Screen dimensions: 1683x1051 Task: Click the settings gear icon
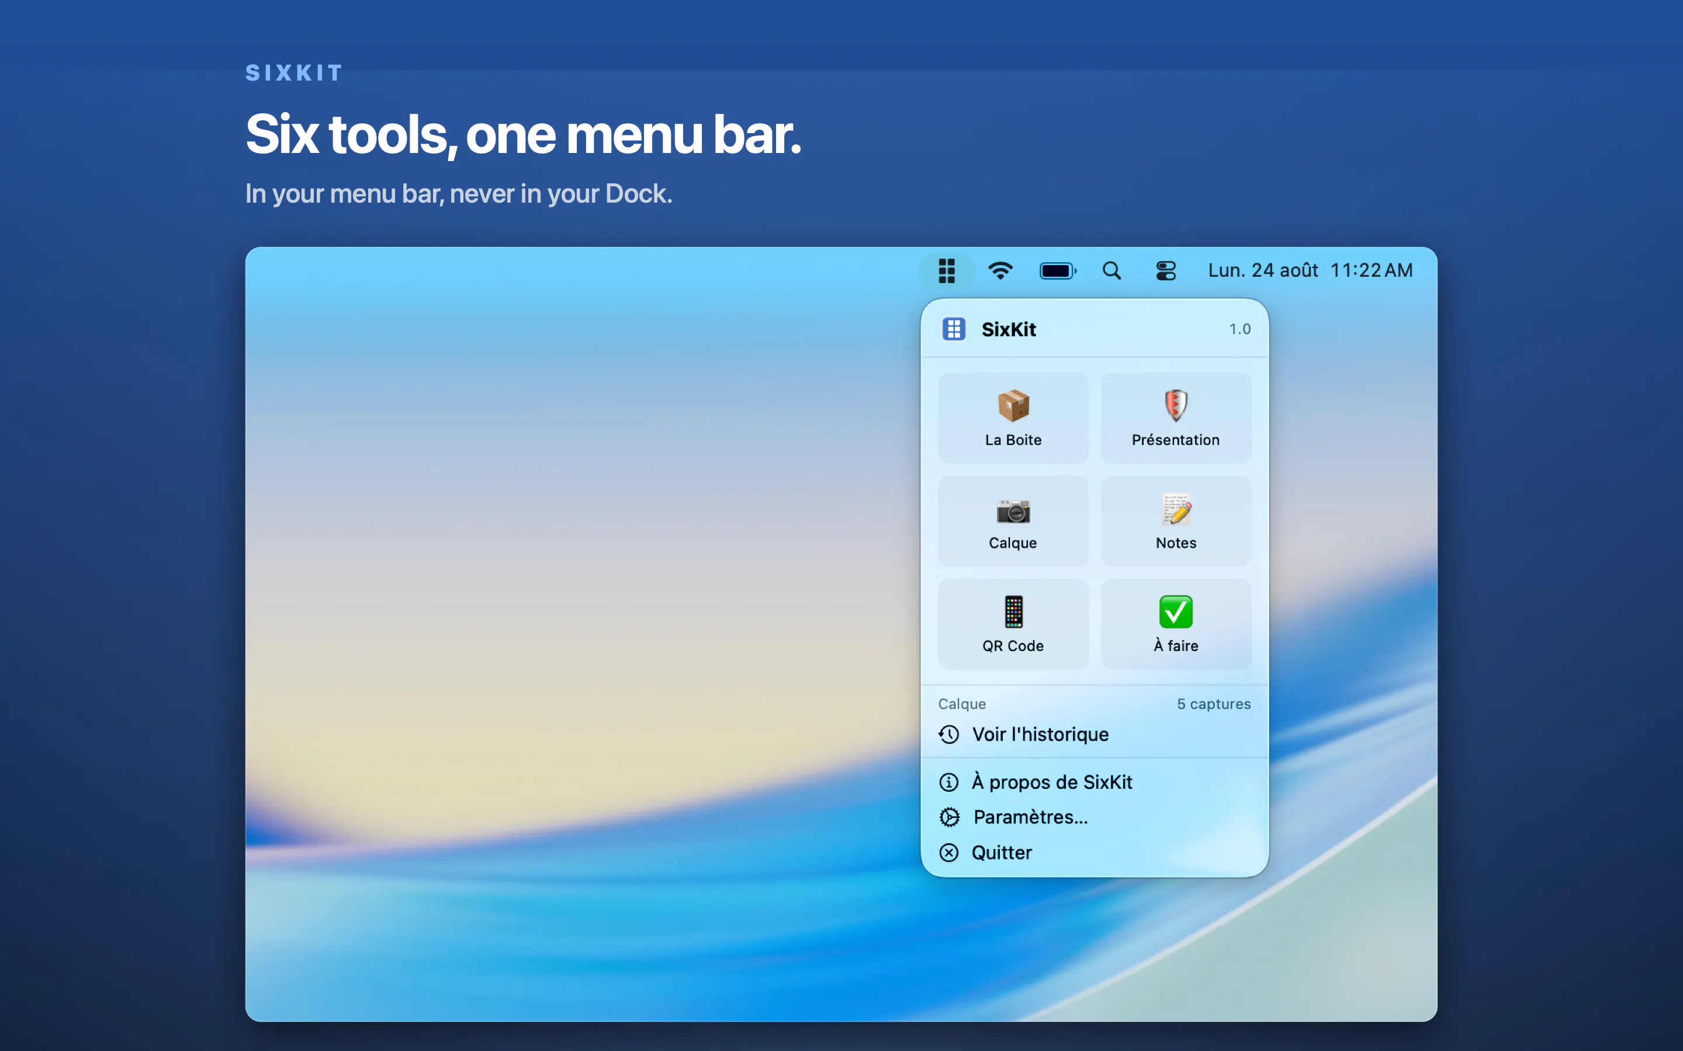click(x=949, y=817)
